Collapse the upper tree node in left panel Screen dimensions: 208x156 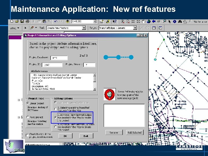tap(19, 100)
